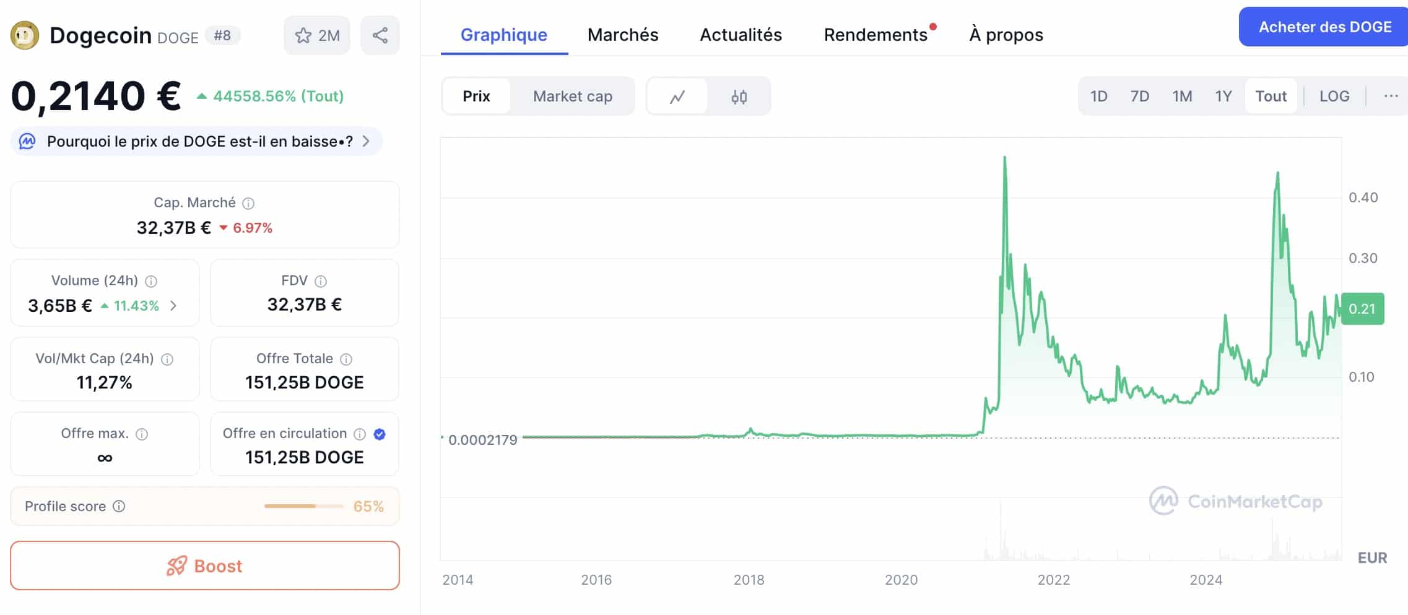Select the line chart style icon
Image resolution: width=1408 pixels, height=615 pixels.
676,96
